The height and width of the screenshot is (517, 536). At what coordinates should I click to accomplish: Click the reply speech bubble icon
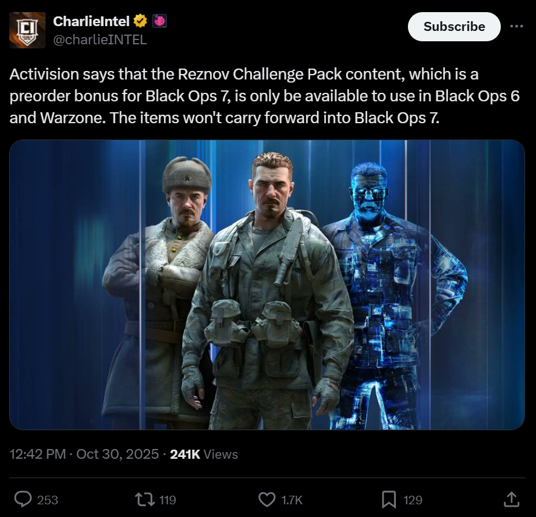point(23,499)
